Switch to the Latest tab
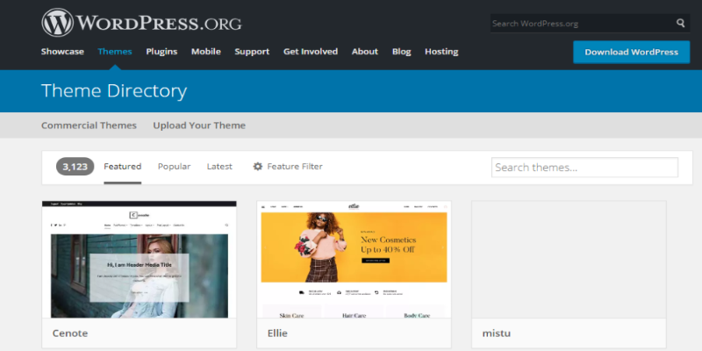This screenshot has height=351, width=702. 219,167
